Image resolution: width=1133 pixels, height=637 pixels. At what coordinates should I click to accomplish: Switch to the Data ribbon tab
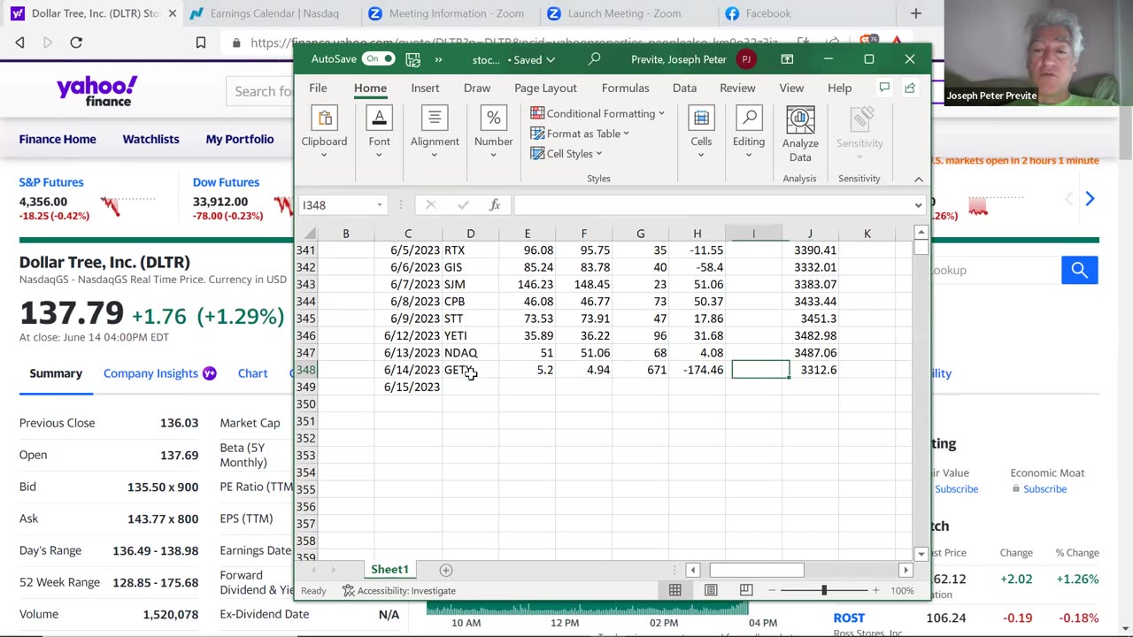pyautogui.click(x=684, y=88)
